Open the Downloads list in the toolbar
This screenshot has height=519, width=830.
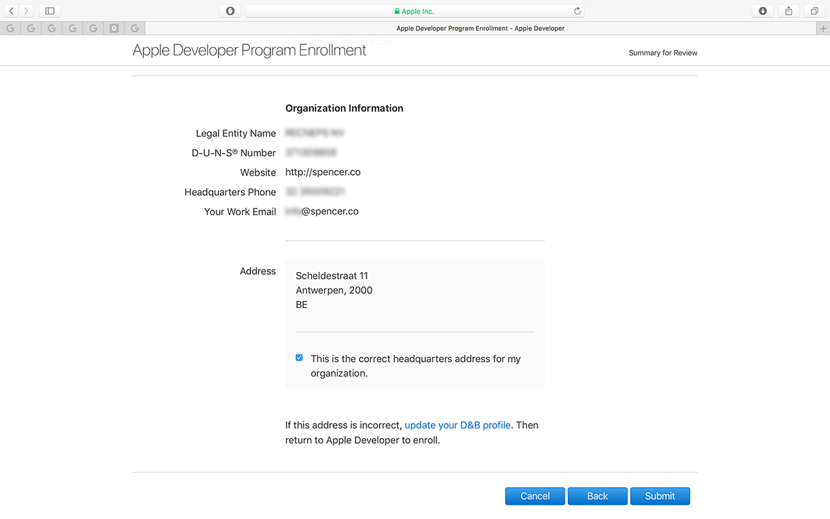762,10
